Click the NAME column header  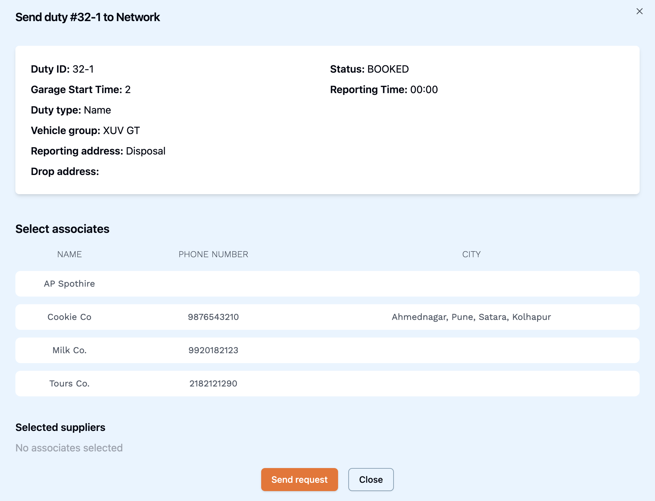pyautogui.click(x=69, y=254)
